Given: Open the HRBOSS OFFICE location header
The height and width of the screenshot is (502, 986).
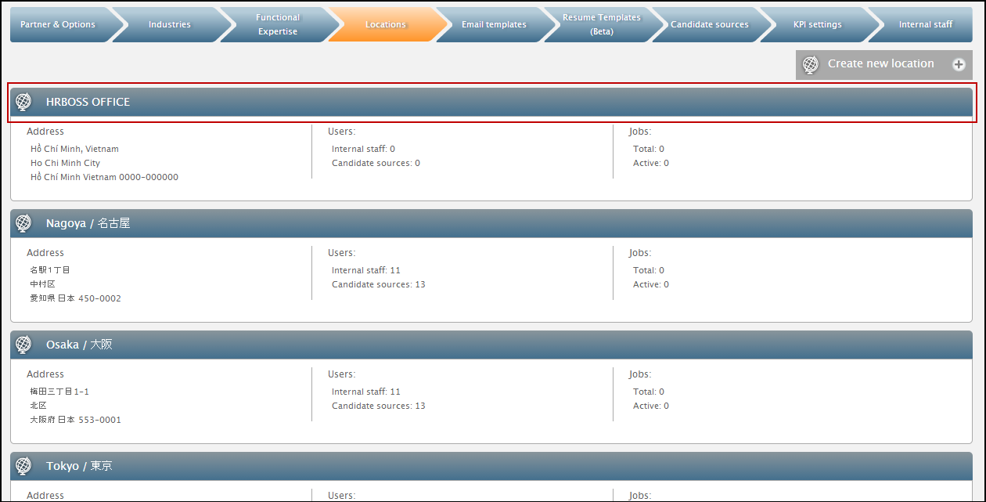Looking at the screenshot, I should tap(491, 102).
